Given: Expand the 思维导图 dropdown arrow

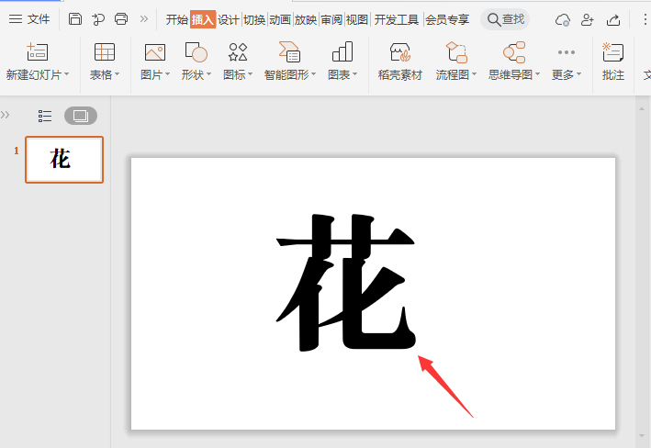Looking at the screenshot, I should tap(537, 74).
